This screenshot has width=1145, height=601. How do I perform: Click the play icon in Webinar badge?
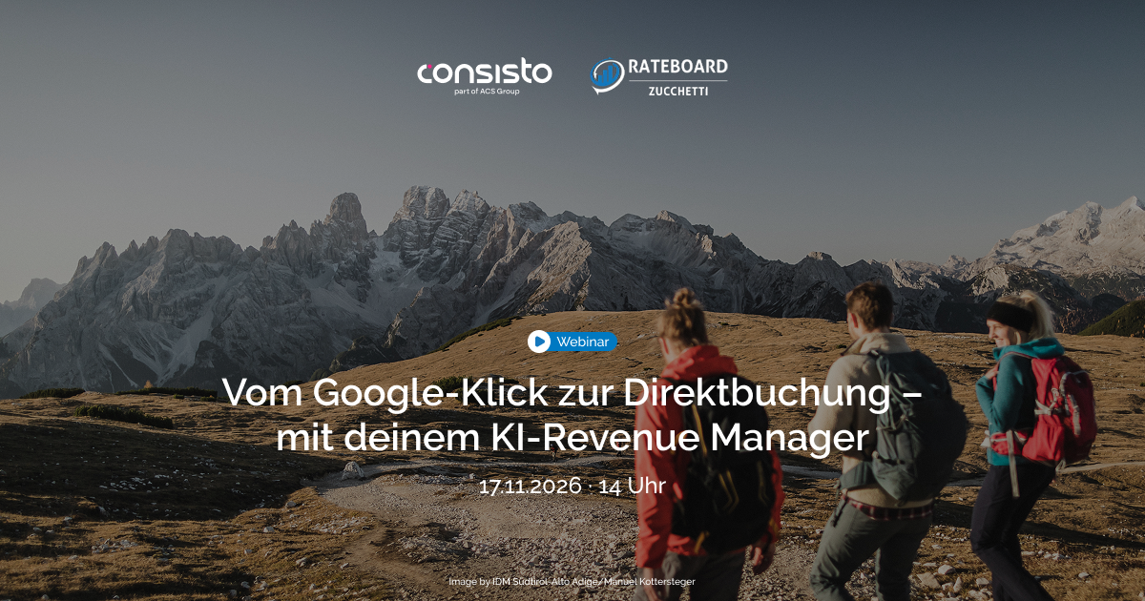(539, 342)
